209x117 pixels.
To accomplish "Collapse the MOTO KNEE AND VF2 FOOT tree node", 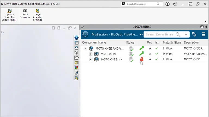I will [x=85, y=49].
